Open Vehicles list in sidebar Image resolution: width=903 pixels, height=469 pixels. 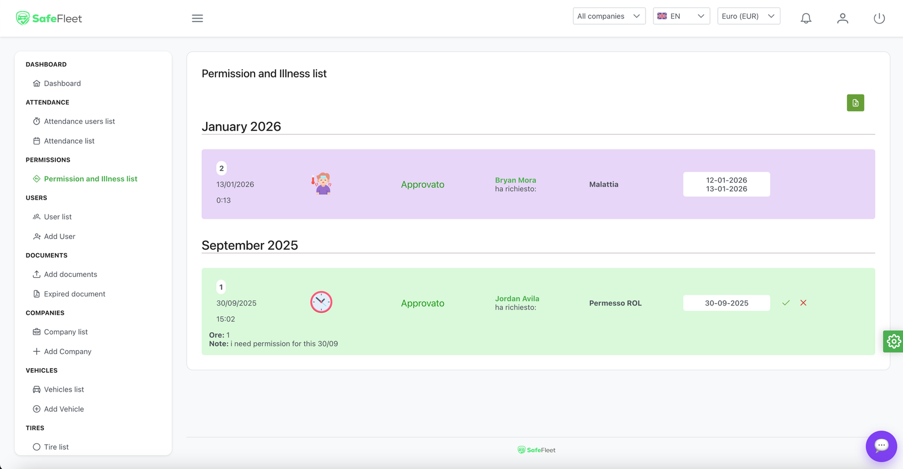pos(64,390)
